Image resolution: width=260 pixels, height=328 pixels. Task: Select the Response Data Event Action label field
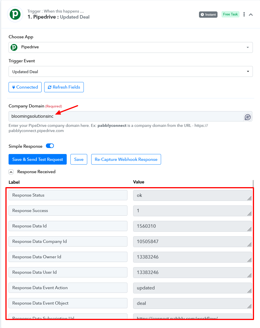pyautogui.click(x=68, y=288)
